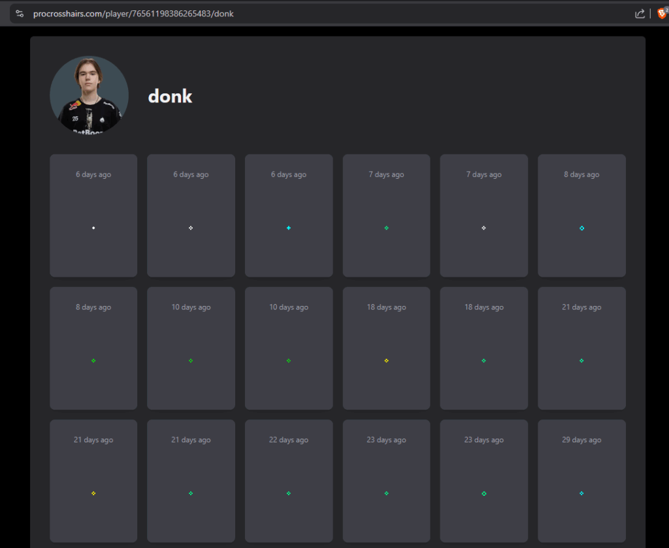Screen dimensions: 669x548
Task: Click the green crosshair from 7 days ago
Action: tap(386, 228)
